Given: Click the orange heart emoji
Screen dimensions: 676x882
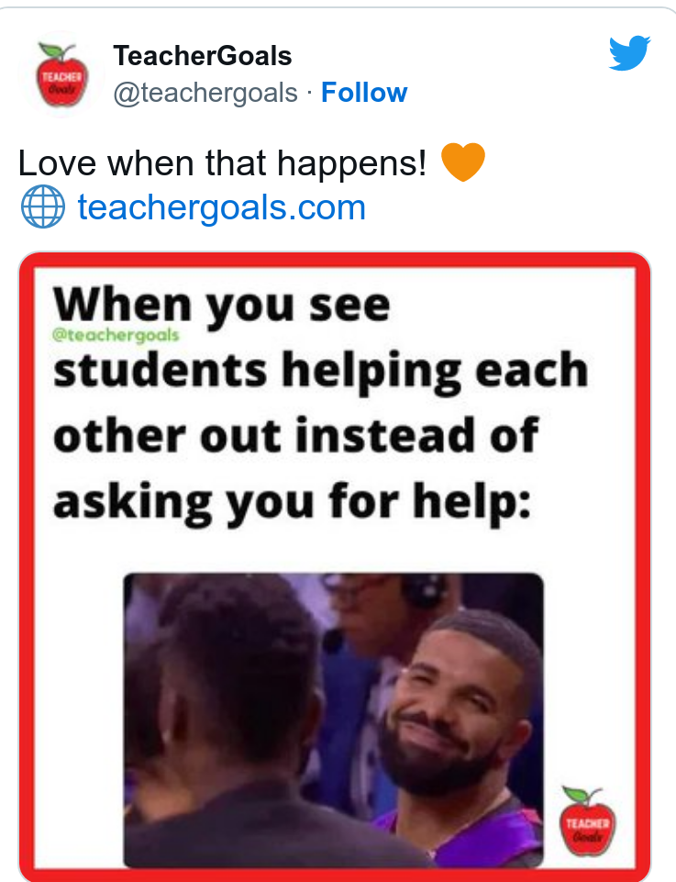Looking at the screenshot, I should (463, 162).
